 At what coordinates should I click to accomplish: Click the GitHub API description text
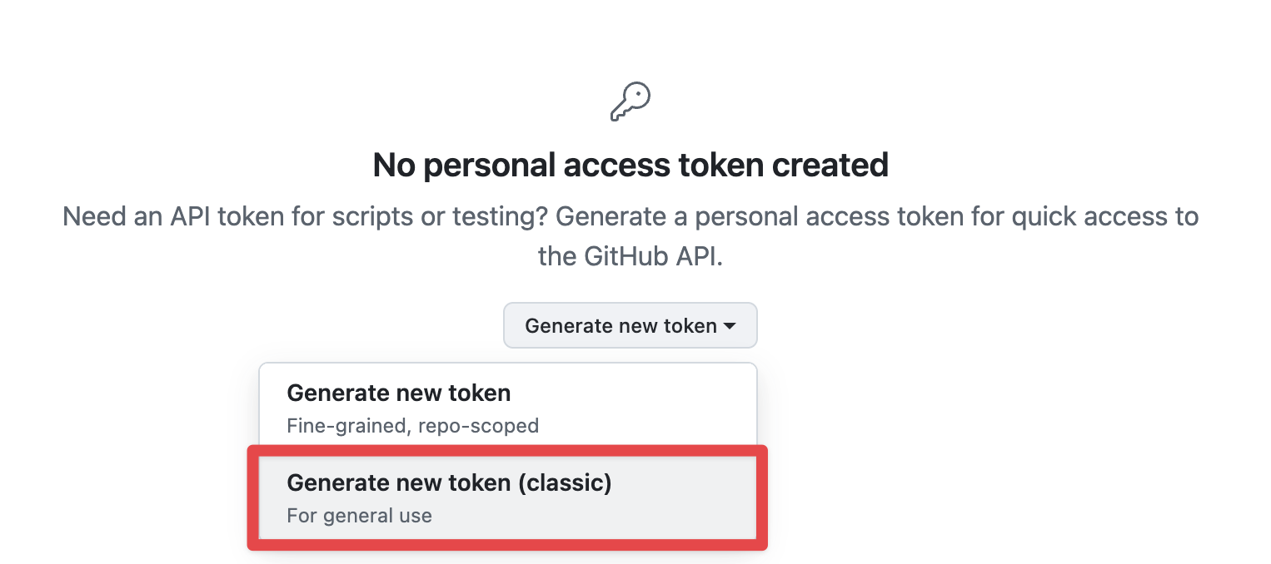[631, 235]
